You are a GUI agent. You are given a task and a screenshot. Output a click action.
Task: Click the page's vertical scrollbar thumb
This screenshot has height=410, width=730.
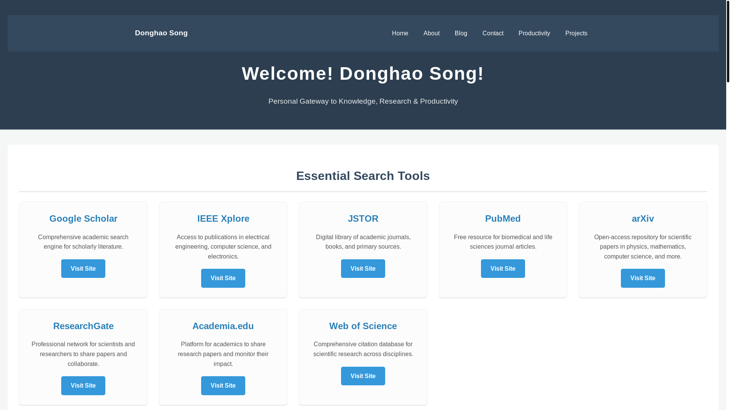click(x=728, y=41)
